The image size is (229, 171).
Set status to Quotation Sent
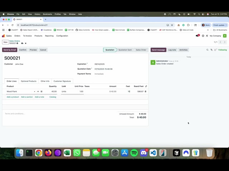tap(125, 50)
